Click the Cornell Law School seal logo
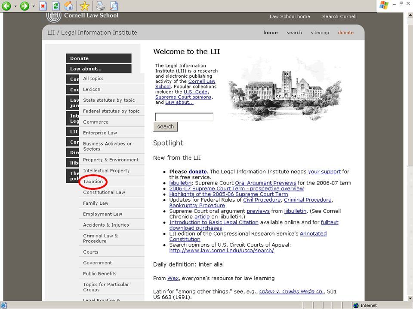Screen dimensions: 413x309 click(54, 16)
